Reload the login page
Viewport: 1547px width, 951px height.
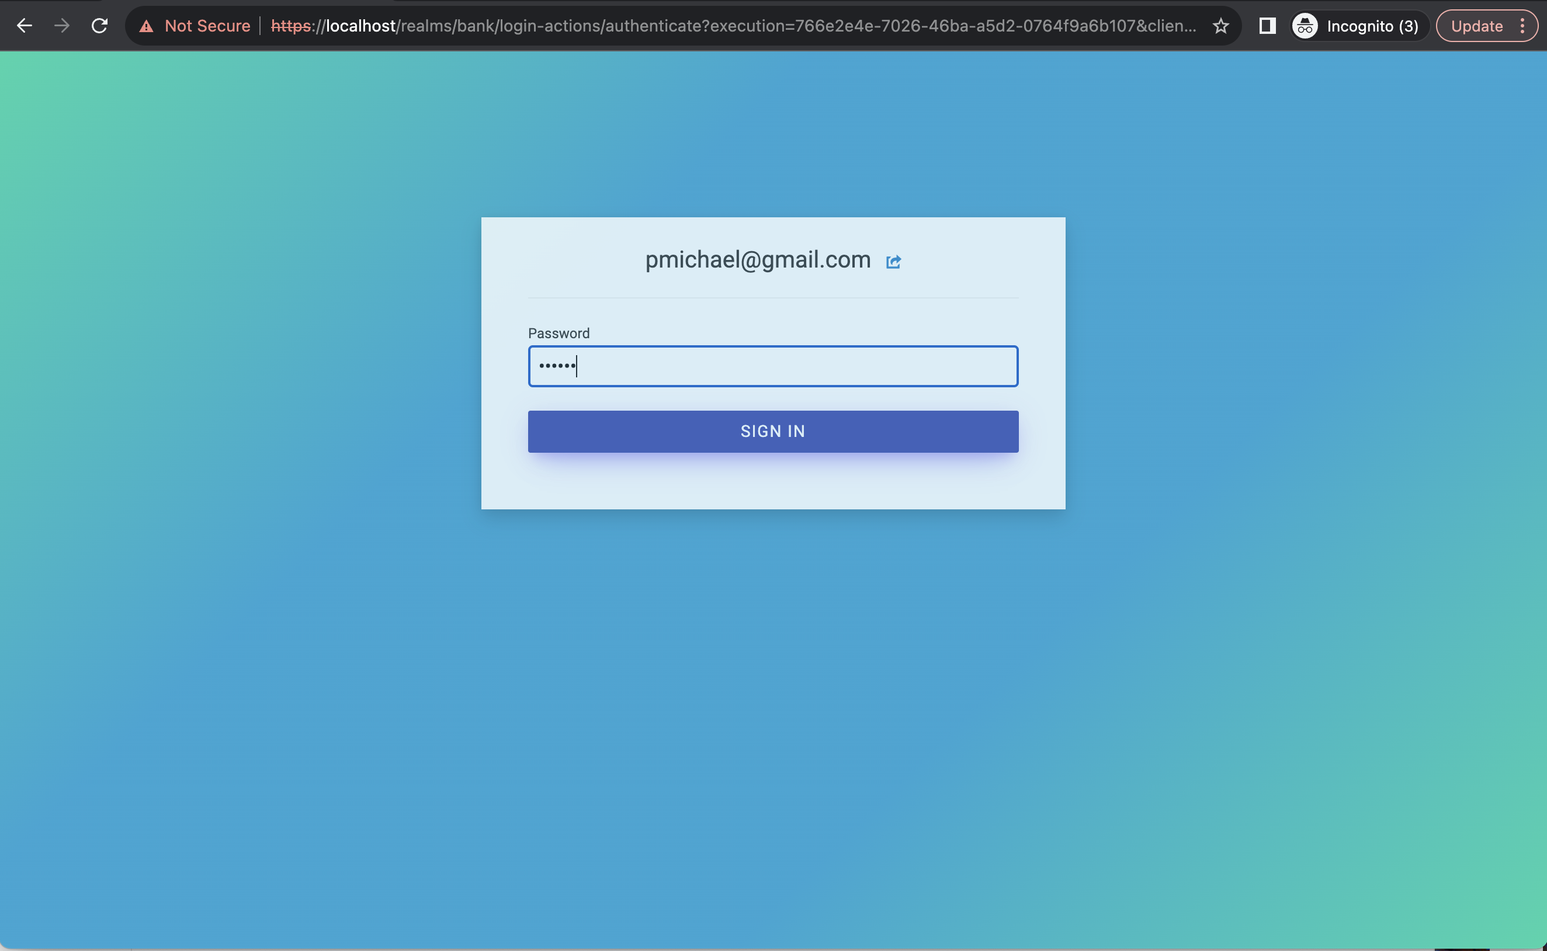click(99, 26)
